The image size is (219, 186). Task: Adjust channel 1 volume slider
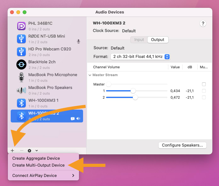pyautogui.click(x=137, y=91)
